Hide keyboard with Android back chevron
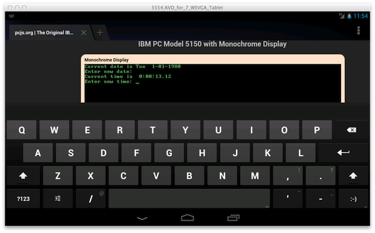The height and width of the screenshot is (233, 375). (x=142, y=218)
